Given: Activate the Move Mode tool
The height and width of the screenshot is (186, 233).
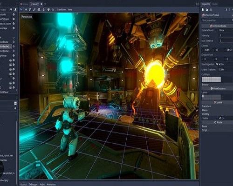Looking at the screenshot, I should pyautogui.click(x=26, y=9).
